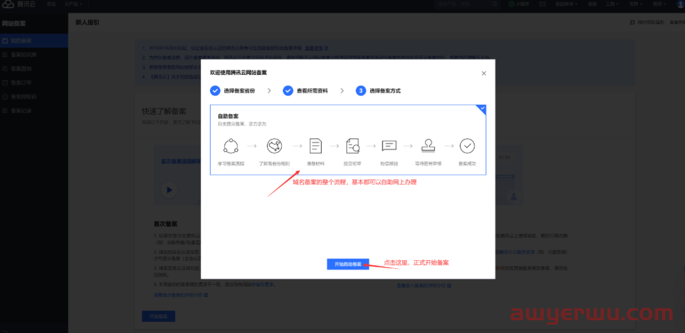Click the 短信核验 message icon
The width and height of the screenshot is (685, 333).
point(389,146)
